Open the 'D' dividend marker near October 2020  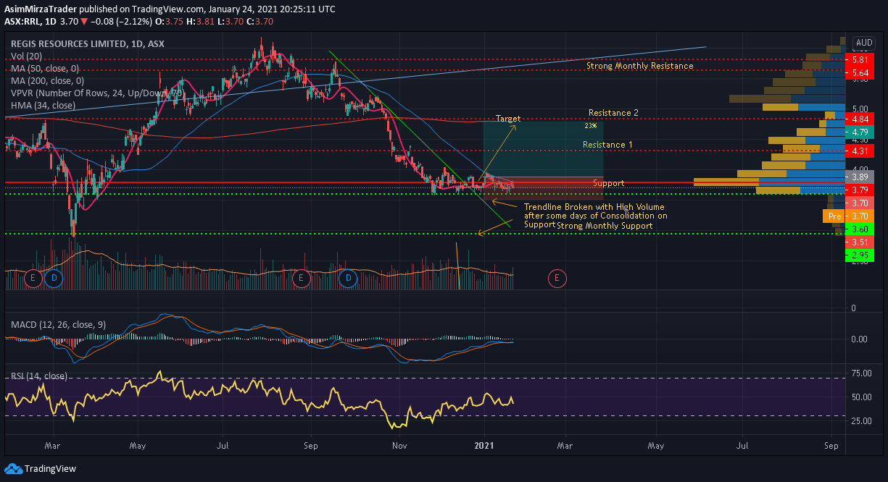tap(349, 278)
